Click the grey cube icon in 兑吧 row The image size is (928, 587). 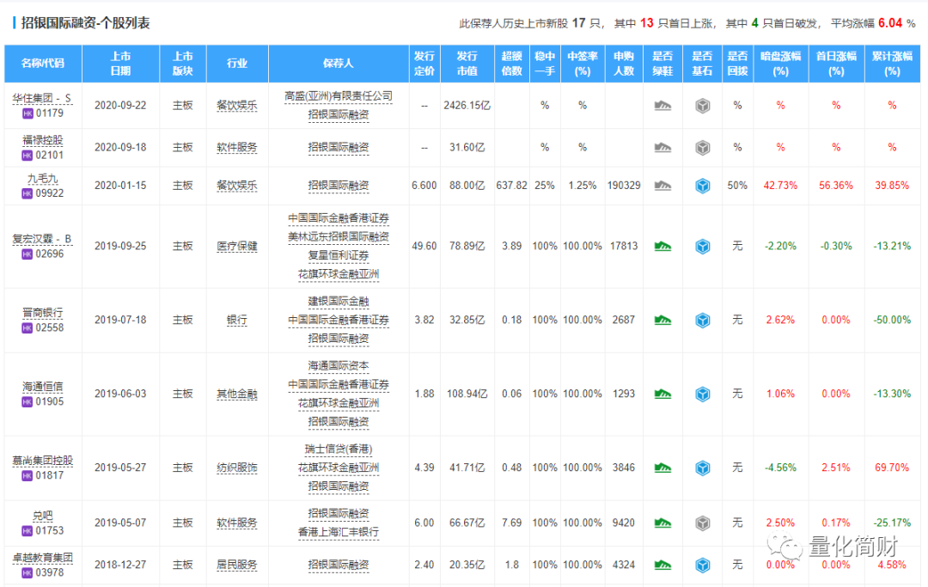click(703, 523)
